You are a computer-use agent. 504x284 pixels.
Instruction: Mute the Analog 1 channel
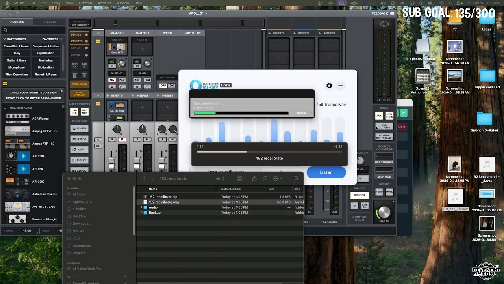122,140
